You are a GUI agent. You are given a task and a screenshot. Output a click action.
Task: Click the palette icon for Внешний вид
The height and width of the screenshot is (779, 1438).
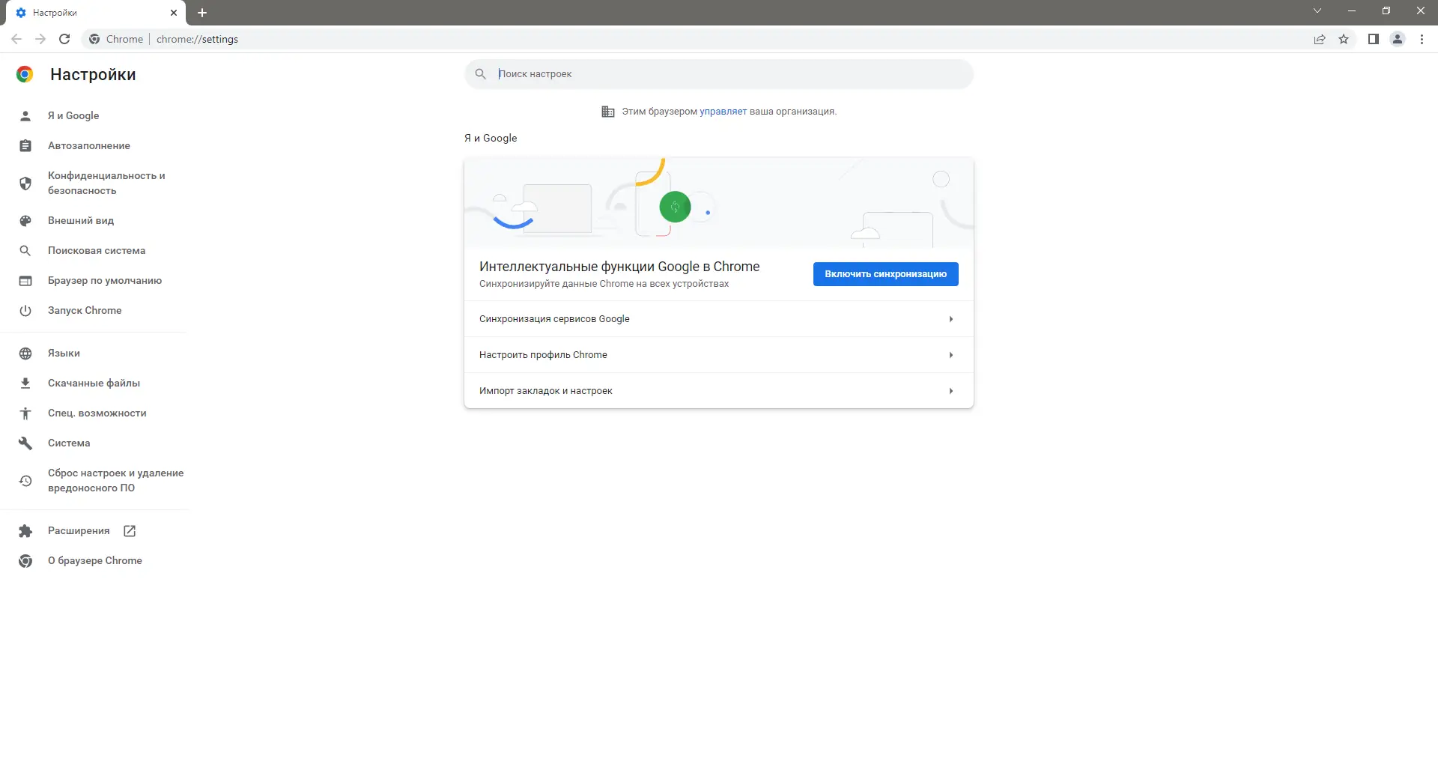point(25,221)
